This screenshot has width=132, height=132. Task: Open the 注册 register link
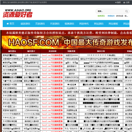(128, 2)
